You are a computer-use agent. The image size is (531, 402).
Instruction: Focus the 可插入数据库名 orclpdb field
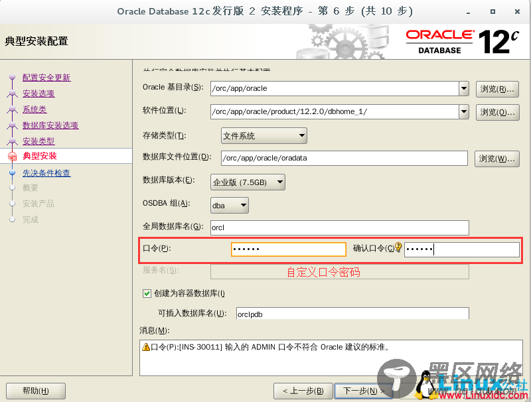click(x=352, y=314)
